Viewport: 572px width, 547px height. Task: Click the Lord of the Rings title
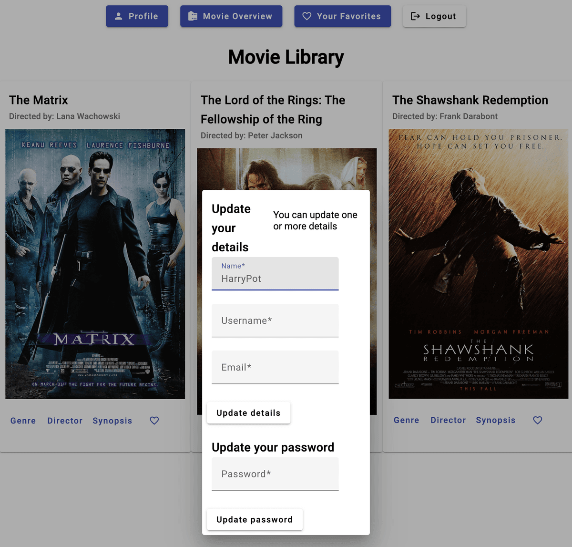273,110
